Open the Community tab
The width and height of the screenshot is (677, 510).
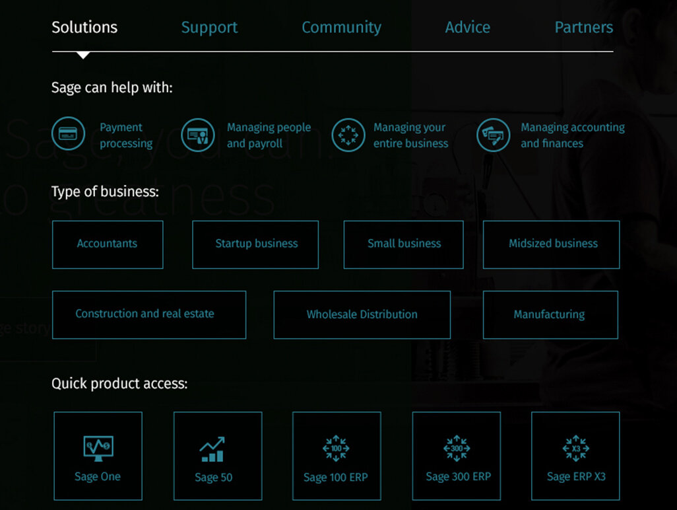(342, 28)
